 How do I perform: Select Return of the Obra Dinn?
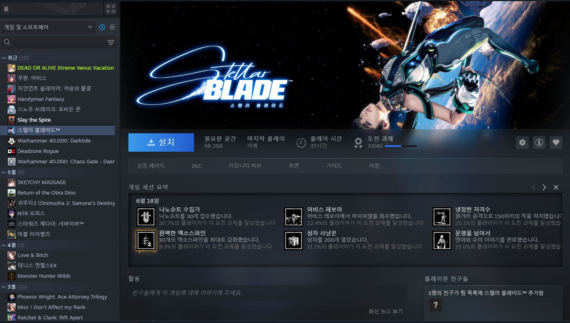click(x=46, y=193)
